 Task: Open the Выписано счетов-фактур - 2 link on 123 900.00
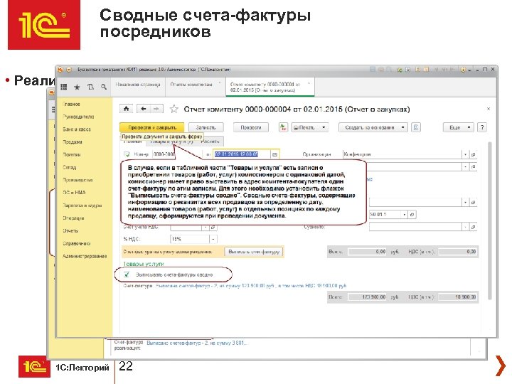coord(251,286)
